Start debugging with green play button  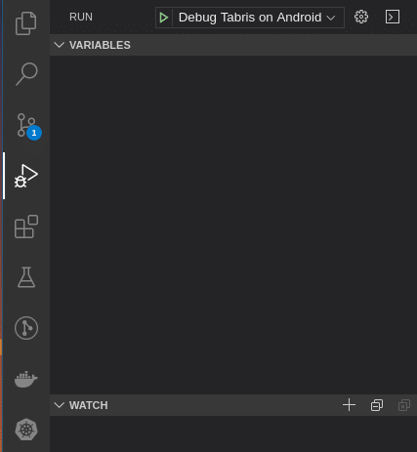164,18
